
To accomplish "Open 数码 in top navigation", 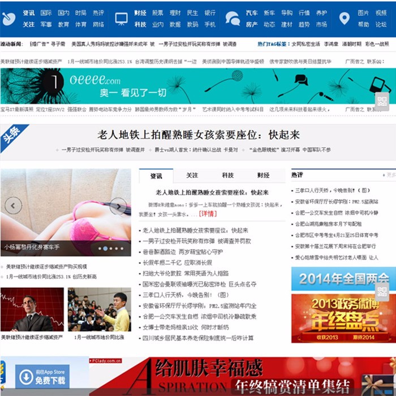I will (x=192, y=24).
